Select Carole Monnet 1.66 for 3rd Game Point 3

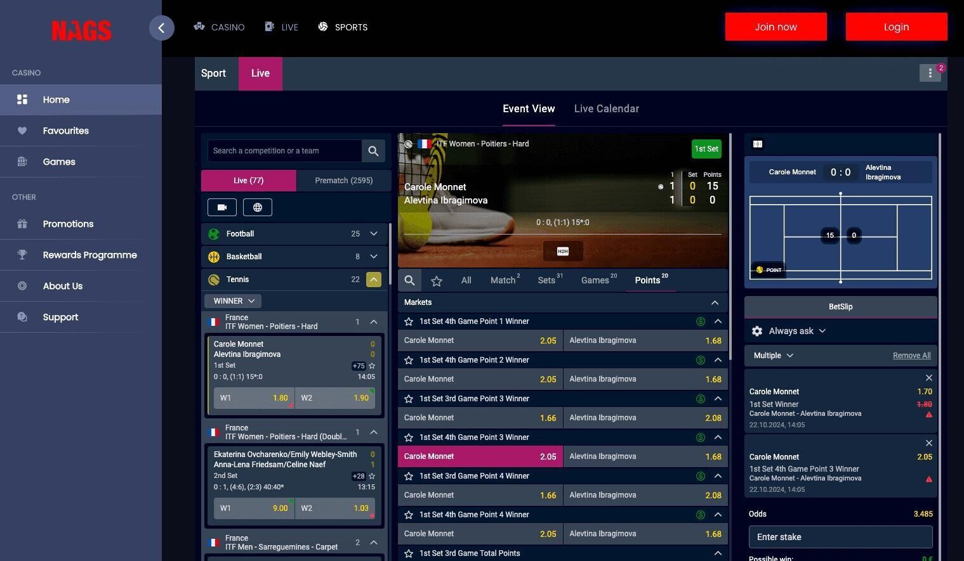[x=480, y=418]
